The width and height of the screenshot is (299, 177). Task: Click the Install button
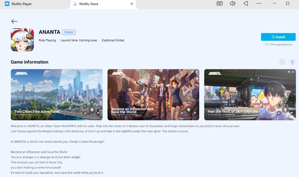(278, 37)
